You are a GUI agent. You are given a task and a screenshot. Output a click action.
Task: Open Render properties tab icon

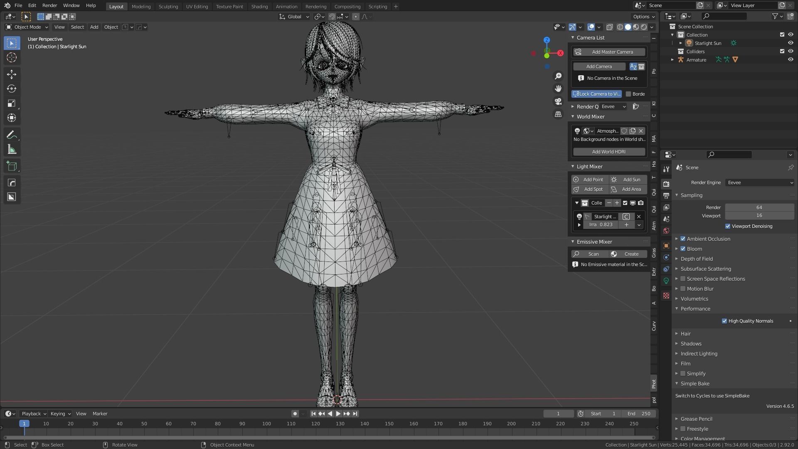pos(666,184)
